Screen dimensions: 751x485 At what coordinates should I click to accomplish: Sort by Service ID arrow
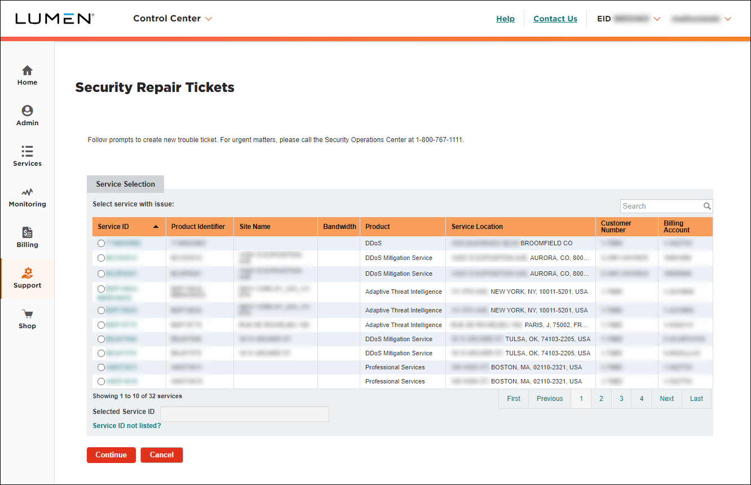[x=156, y=227]
